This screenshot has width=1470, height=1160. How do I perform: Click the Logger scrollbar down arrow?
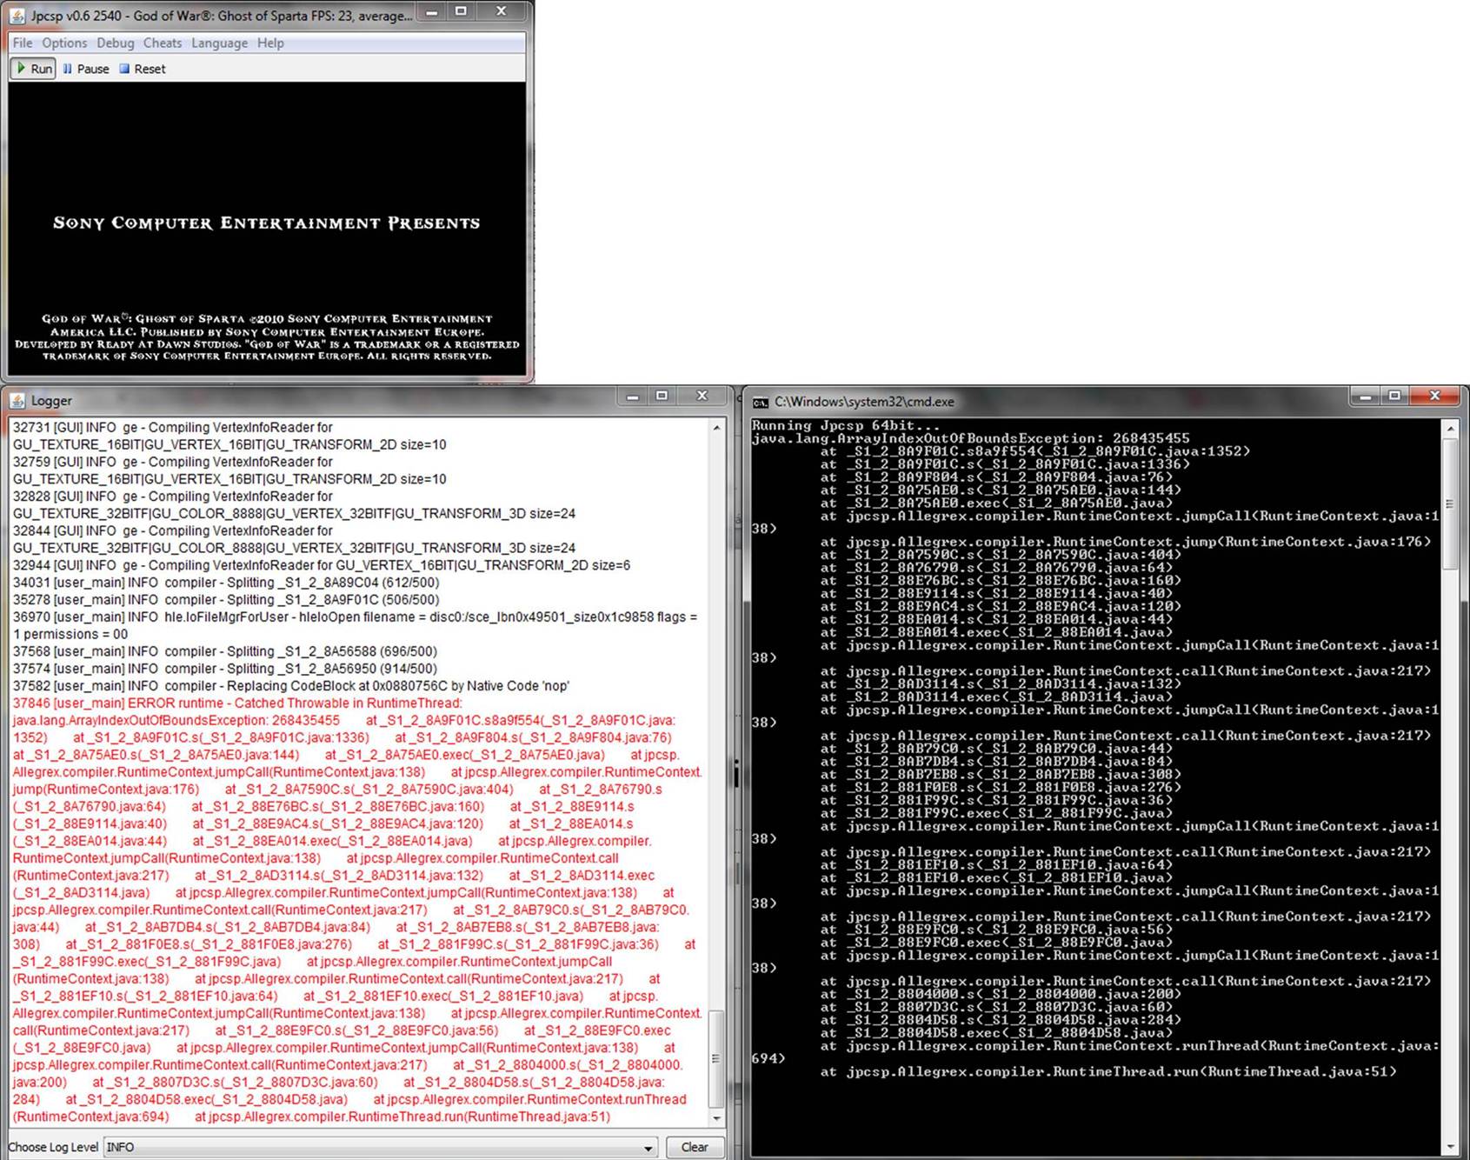[x=716, y=1118]
